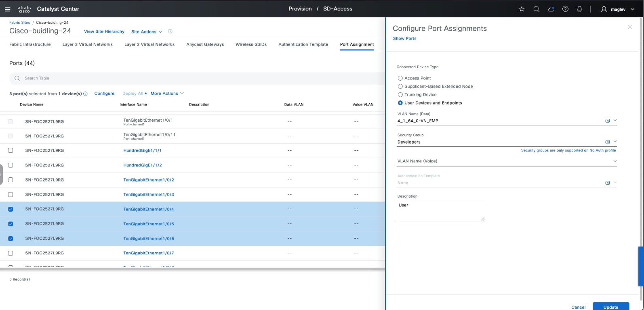The image size is (644, 310).
Task: Click the cloud status icon
Action: click(x=551, y=9)
